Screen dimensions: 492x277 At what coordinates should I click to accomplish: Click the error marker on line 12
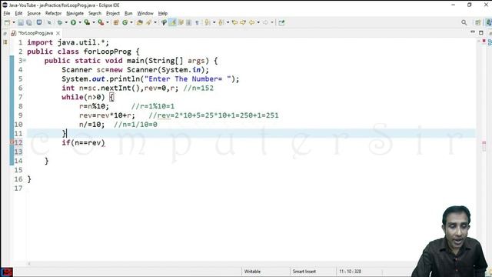(x=12, y=142)
